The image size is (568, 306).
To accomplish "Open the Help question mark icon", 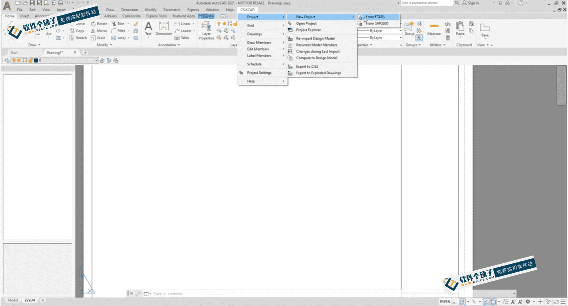I will point(521,3).
